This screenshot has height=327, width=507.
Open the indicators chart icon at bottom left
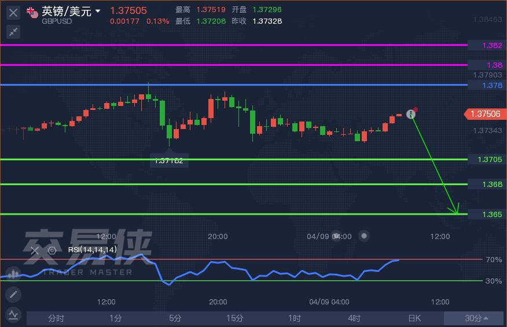coord(13,315)
